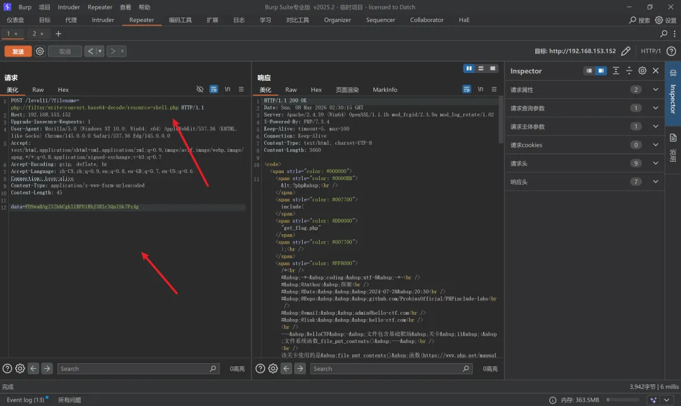Open request search help icon
The width and height of the screenshot is (681, 406).
pos(7,369)
